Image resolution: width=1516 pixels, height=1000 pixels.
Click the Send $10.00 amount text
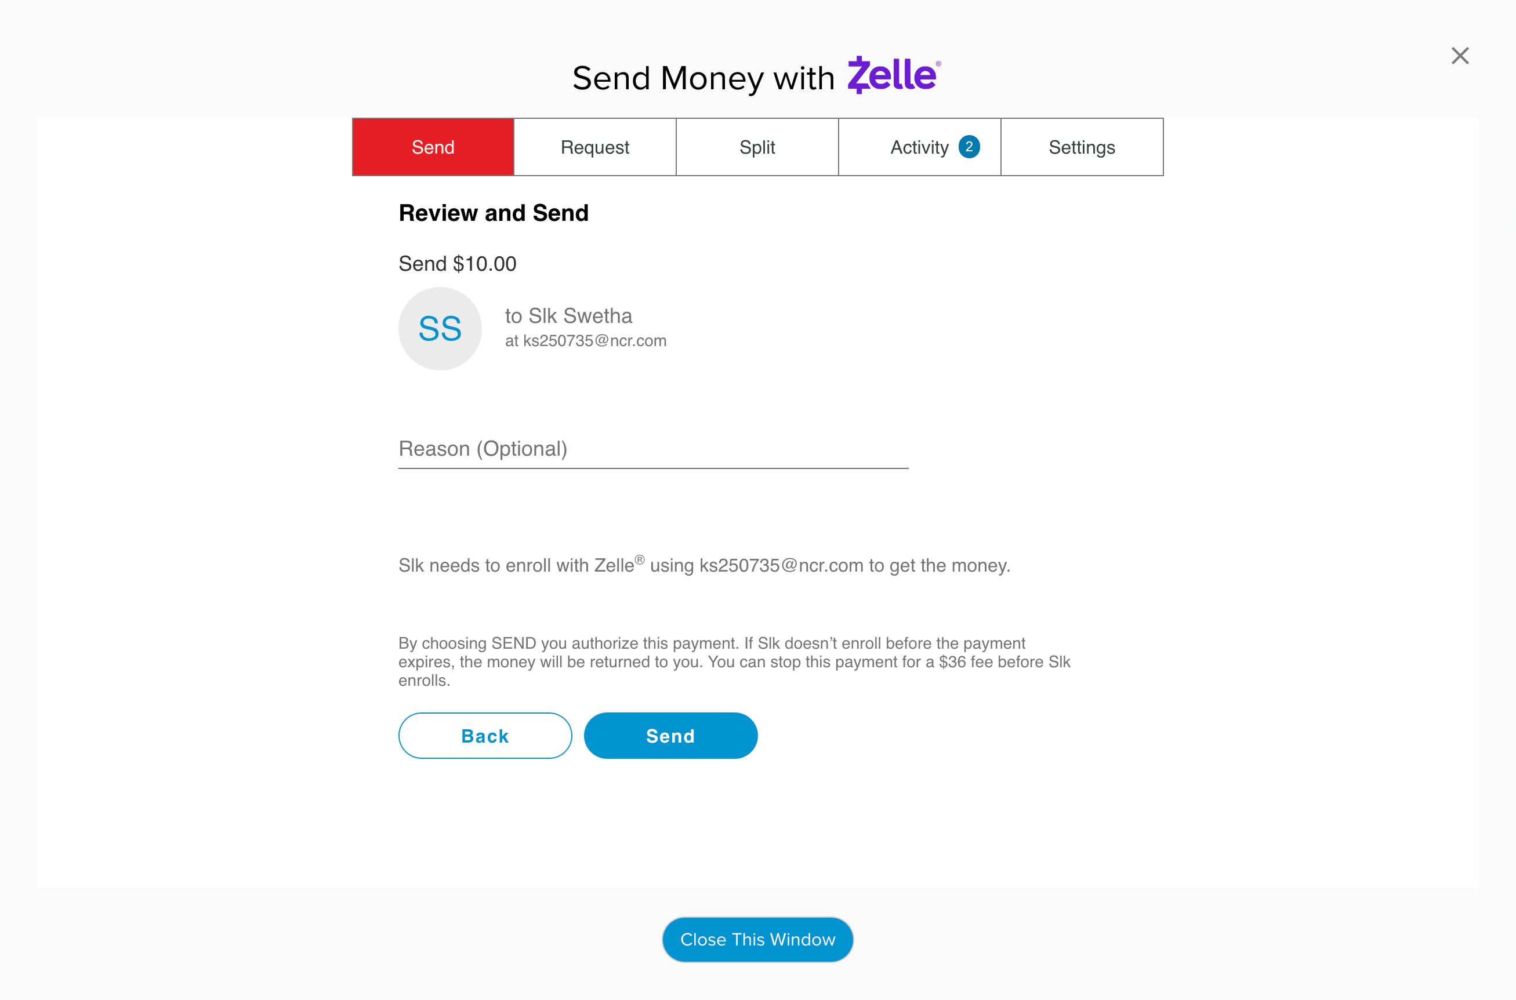coord(458,263)
